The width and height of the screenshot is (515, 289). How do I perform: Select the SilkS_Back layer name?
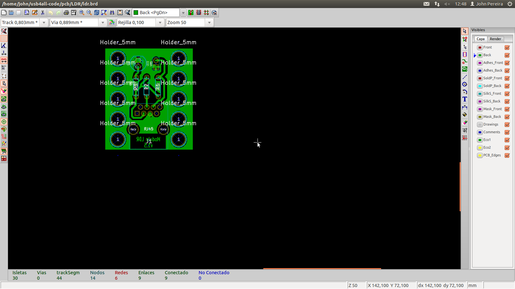tap(492, 101)
